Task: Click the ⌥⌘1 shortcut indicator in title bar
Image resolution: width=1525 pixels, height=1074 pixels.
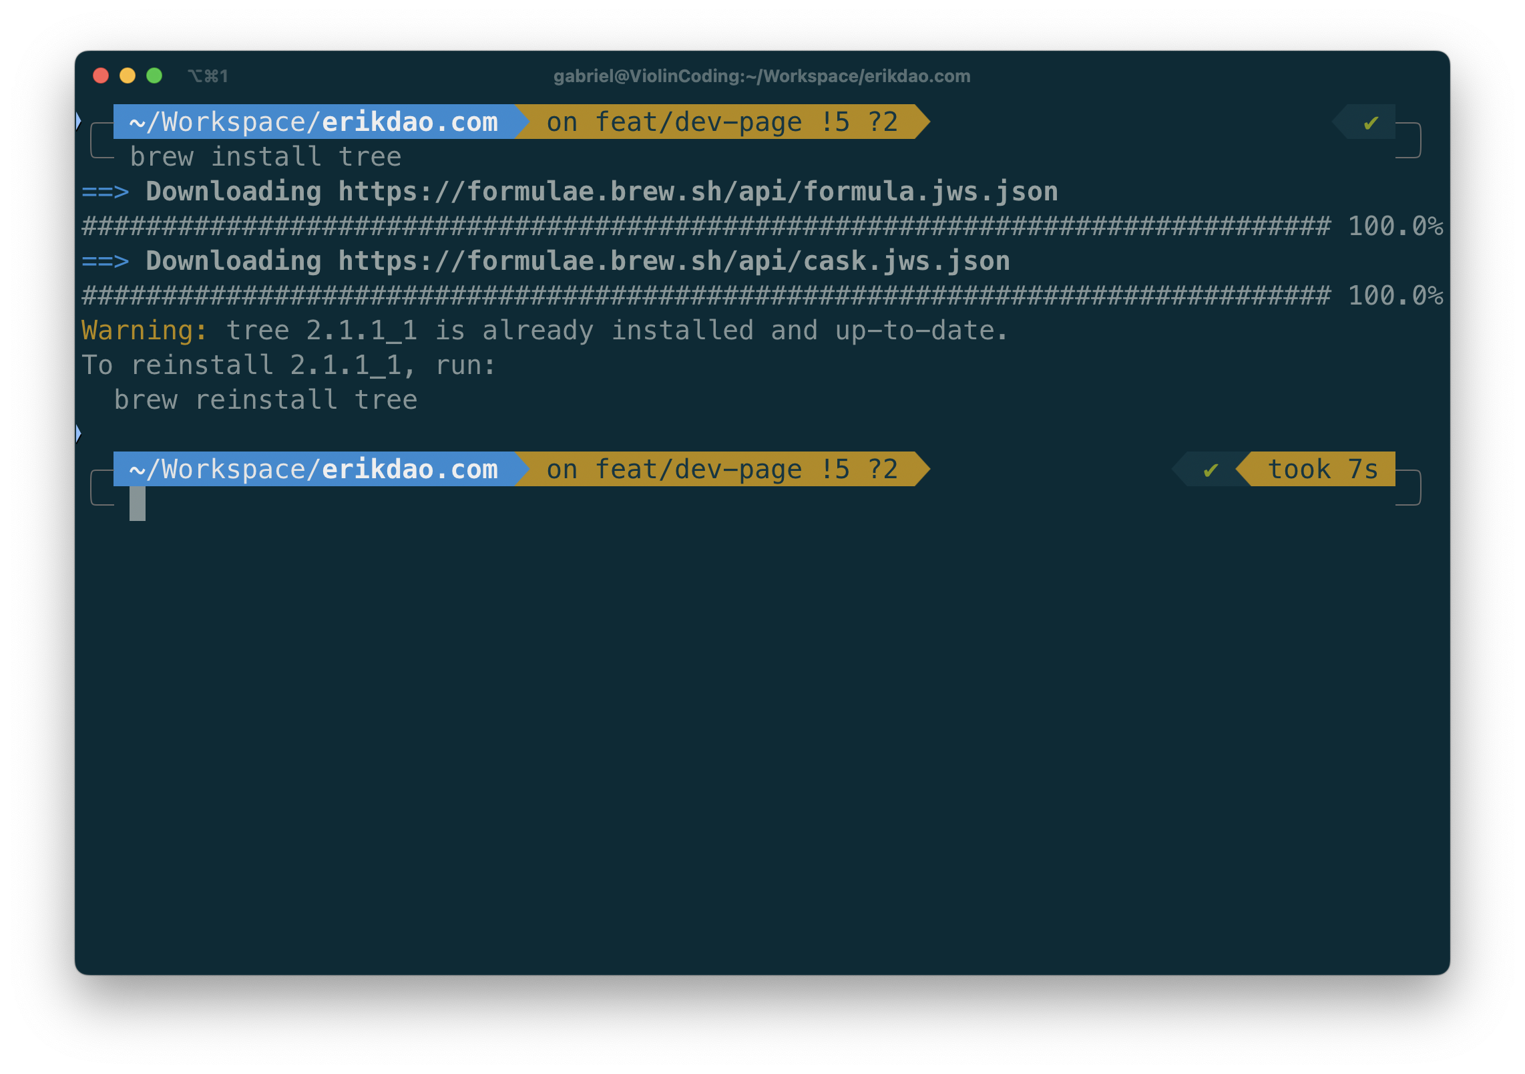Action: [x=208, y=76]
